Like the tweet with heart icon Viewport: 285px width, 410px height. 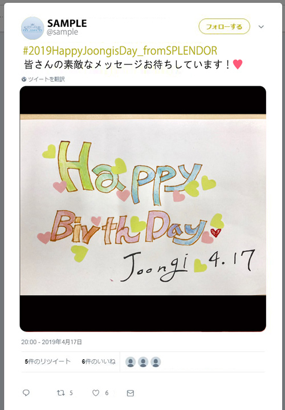coord(96,393)
